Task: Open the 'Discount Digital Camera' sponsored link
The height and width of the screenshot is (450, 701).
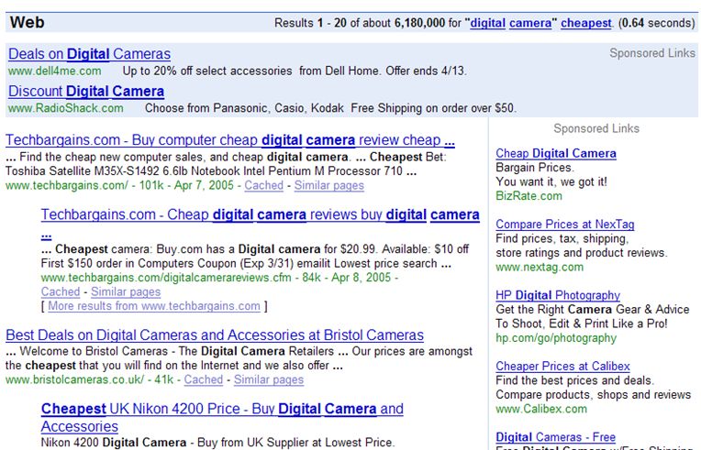Action: [x=86, y=91]
